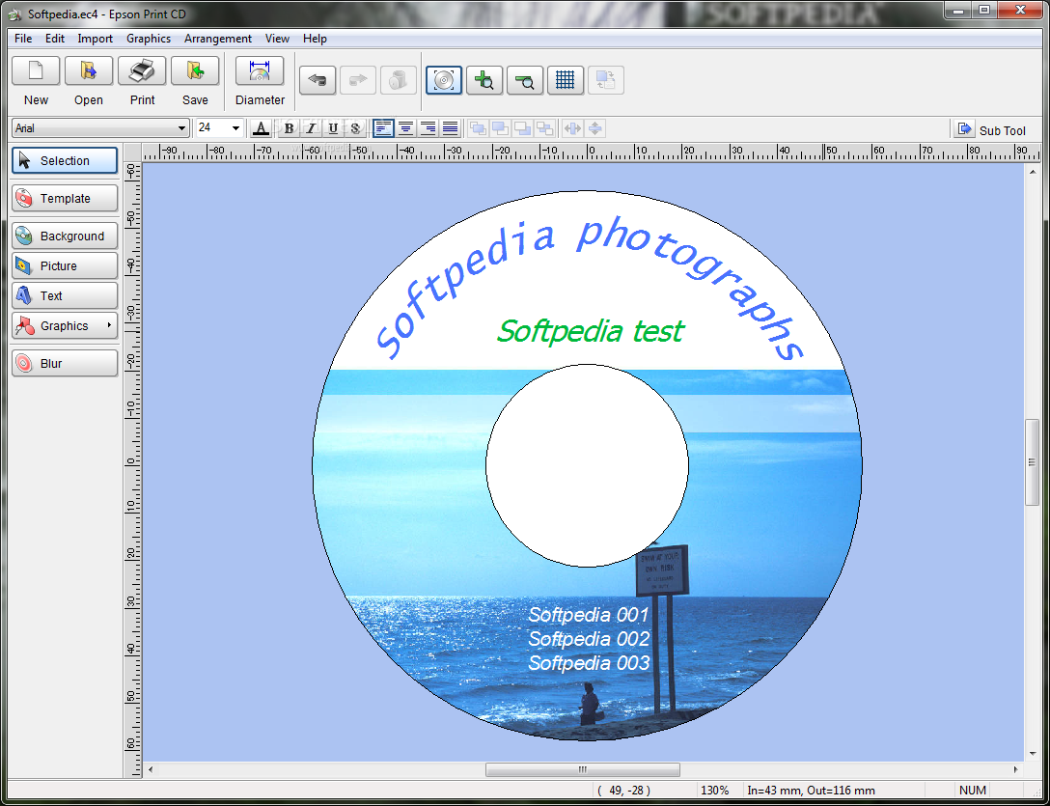Select the 'Softpedia 002' text line

[589, 638]
